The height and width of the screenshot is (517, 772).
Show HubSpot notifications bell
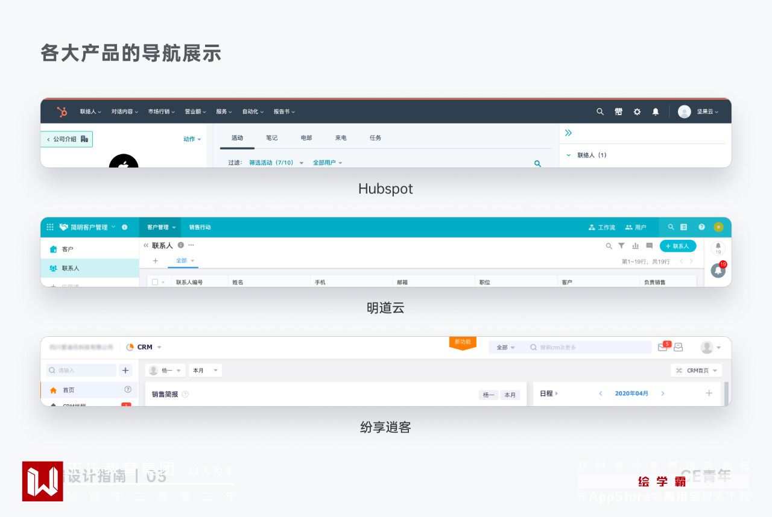(x=656, y=111)
